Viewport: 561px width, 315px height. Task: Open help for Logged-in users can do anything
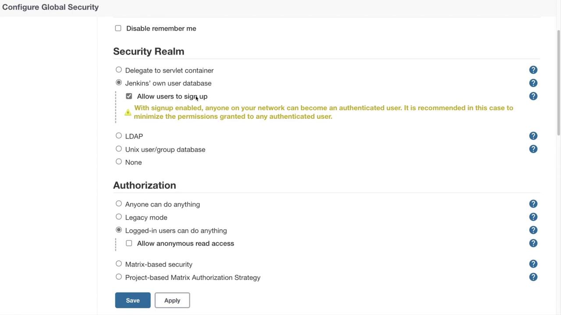[x=533, y=230]
